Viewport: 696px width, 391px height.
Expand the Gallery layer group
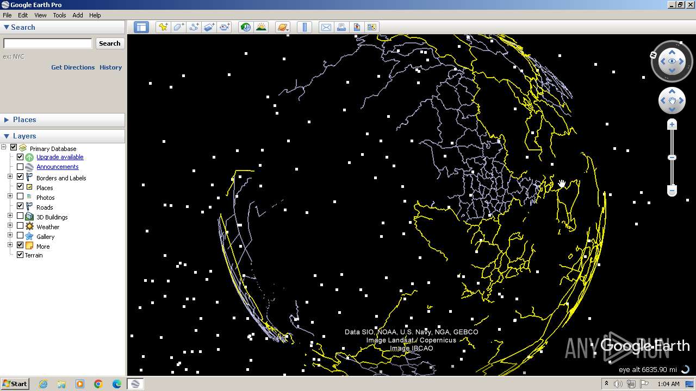pyautogui.click(x=10, y=235)
